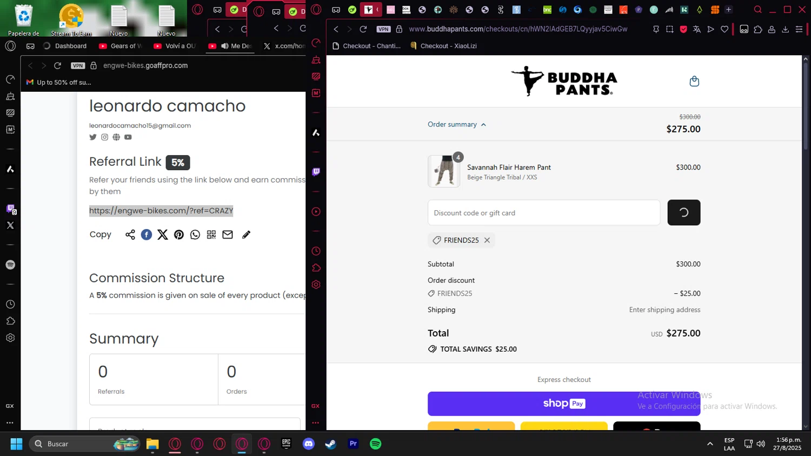Open YouTube profile icon under the email
811x456 pixels.
click(128, 137)
